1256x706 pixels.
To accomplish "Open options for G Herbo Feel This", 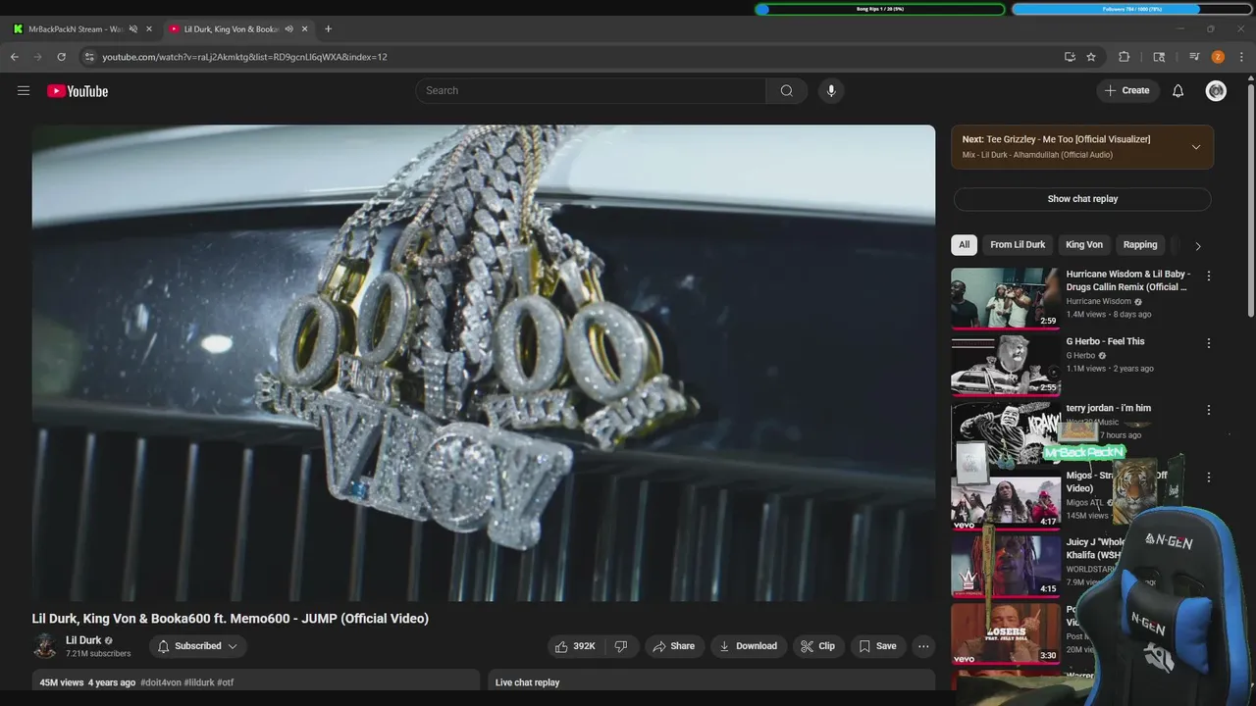I will [x=1209, y=343].
